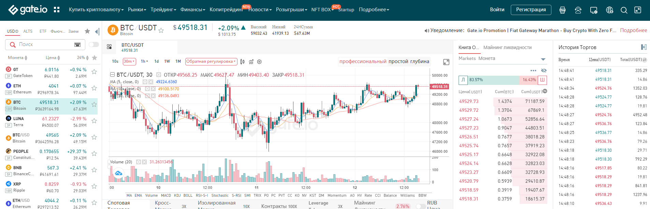Favorite the LUNA Terra star
Viewport: 650px width, 209px height.
[x=94, y=121]
